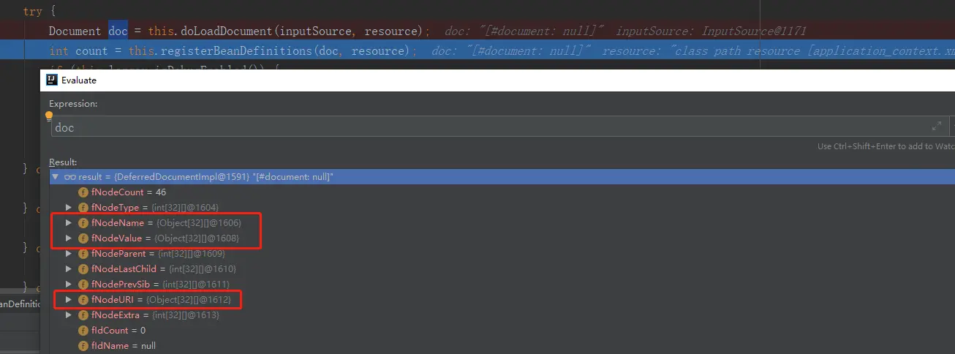Expand the fNodeType array node
This screenshot has height=354, width=955.
(x=69, y=208)
